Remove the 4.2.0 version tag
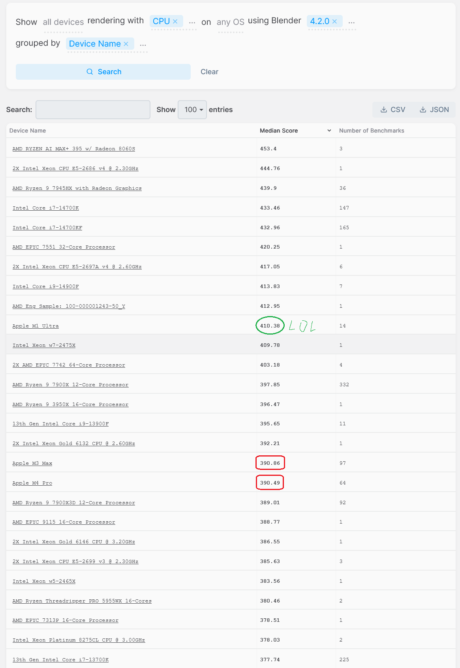This screenshot has height=668, width=460. point(334,21)
